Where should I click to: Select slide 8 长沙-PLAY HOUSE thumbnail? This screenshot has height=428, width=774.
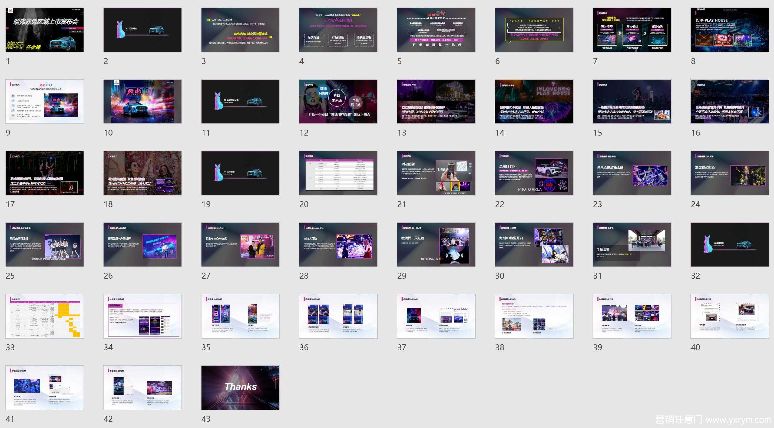[x=730, y=30]
